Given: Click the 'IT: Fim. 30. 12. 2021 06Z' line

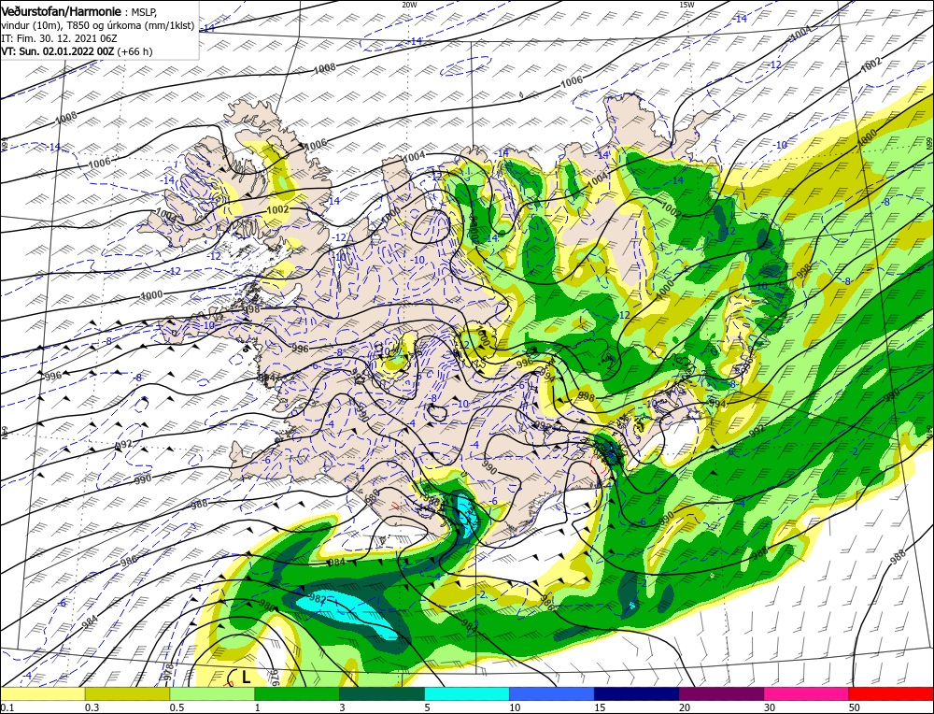Looking at the screenshot, I should click(59, 38).
